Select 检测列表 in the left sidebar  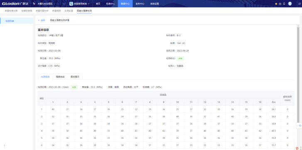(x=17, y=21)
